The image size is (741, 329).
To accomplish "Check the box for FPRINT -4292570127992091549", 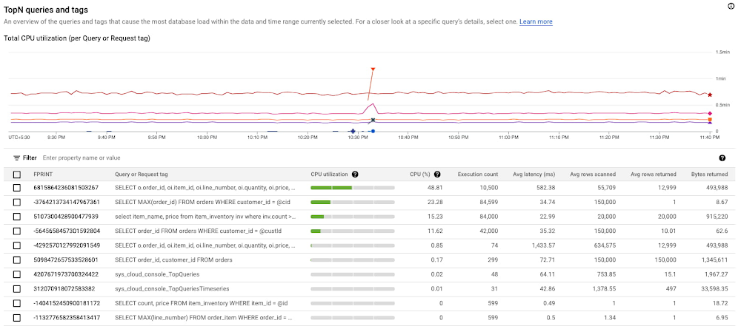I will [17, 245].
